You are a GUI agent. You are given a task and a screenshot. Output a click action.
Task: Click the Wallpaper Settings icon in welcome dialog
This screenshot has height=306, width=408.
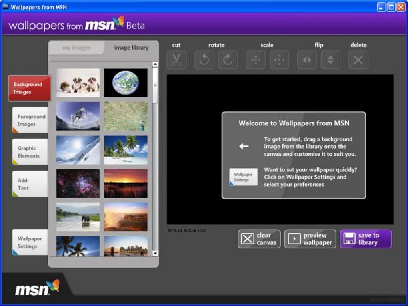point(243,177)
